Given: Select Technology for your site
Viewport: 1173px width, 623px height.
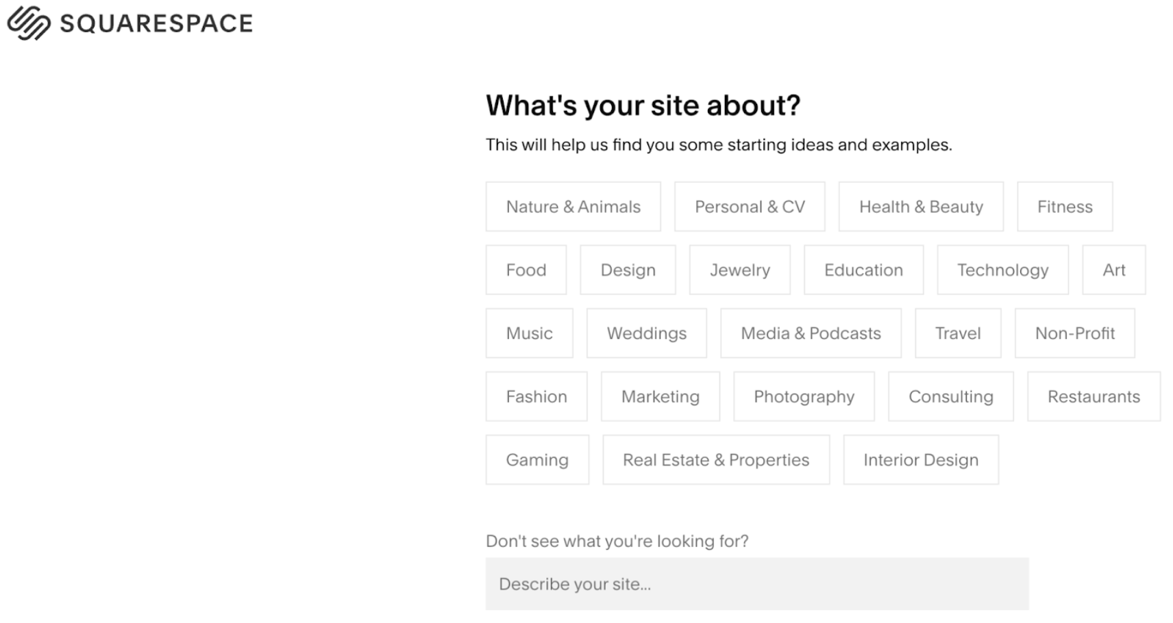Looking at the screenshot, I should pos(1002,270).
